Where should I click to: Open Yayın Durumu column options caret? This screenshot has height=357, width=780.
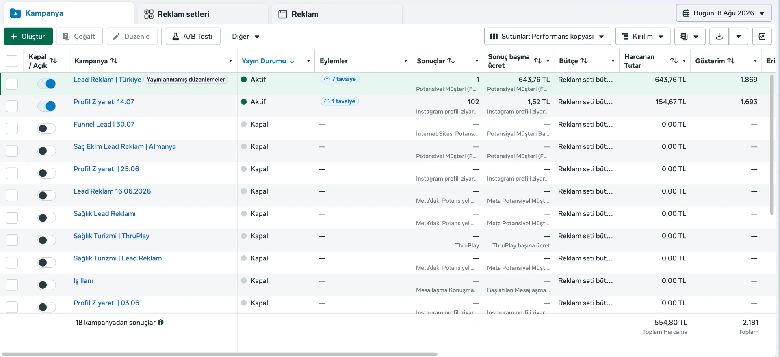[308, 61]
